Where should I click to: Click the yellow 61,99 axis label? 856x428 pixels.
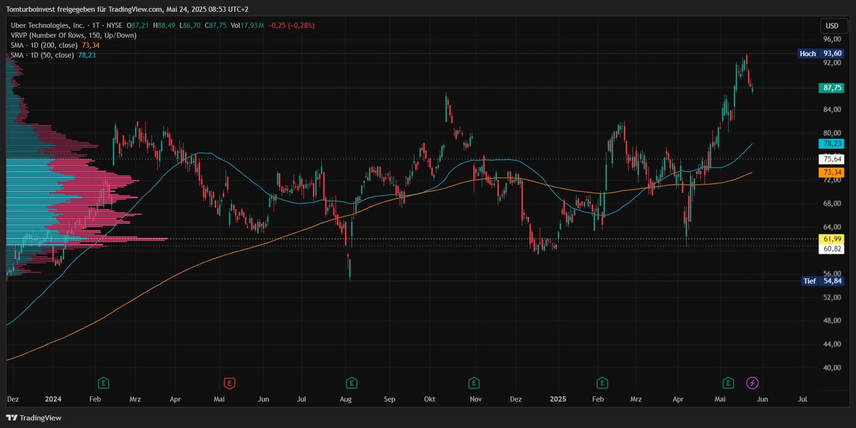(831, 239)
